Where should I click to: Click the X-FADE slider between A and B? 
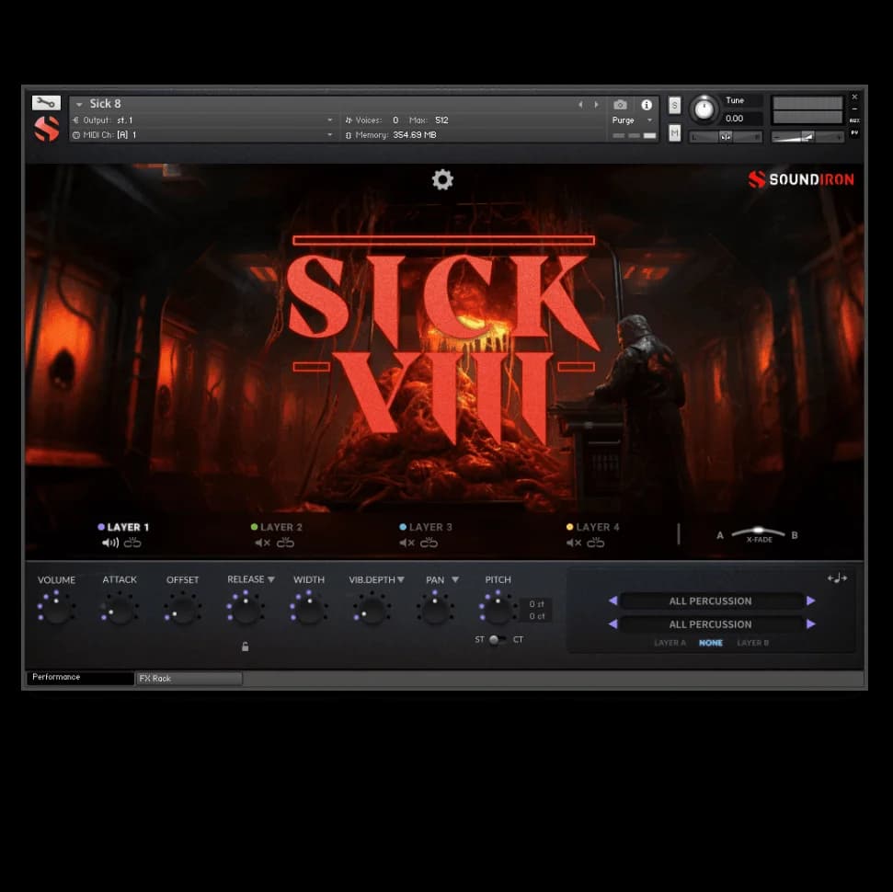click(758, 533)
